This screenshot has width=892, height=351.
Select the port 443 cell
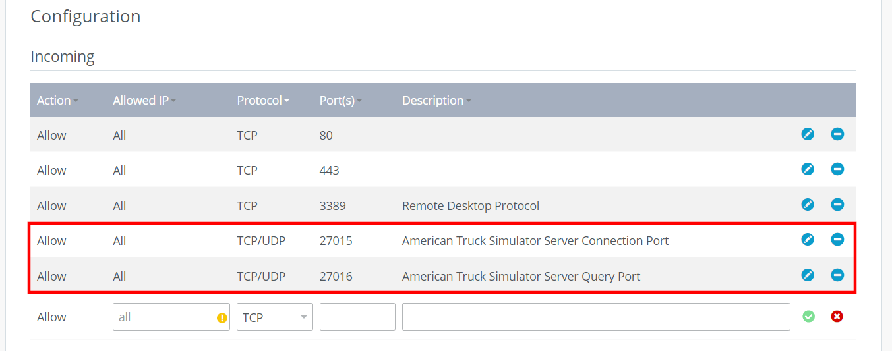coord(329,171)
